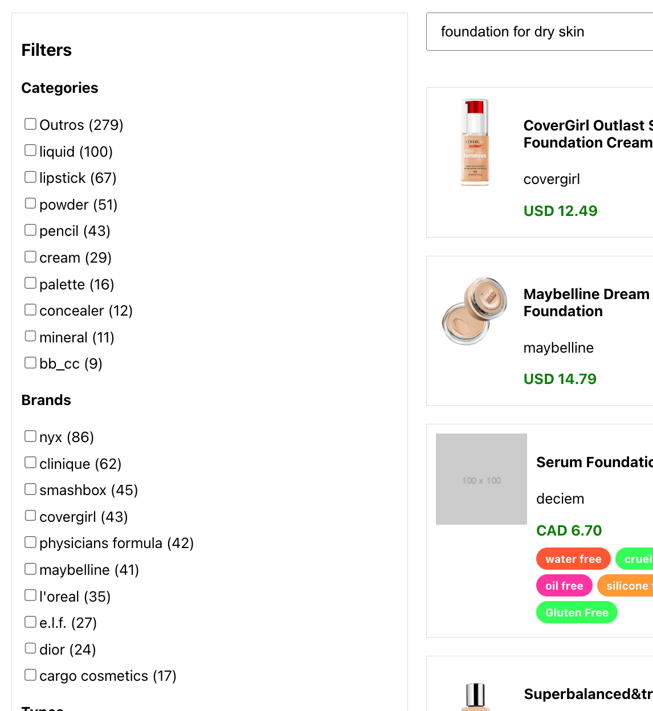Tick the "bb_cc" category checkbox
Viewport: 653px width, 711px height.
(x=30, y=362)
